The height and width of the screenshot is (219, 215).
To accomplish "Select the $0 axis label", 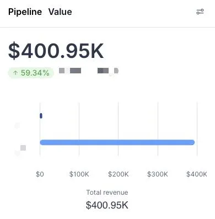I will (x=40, y=174).
